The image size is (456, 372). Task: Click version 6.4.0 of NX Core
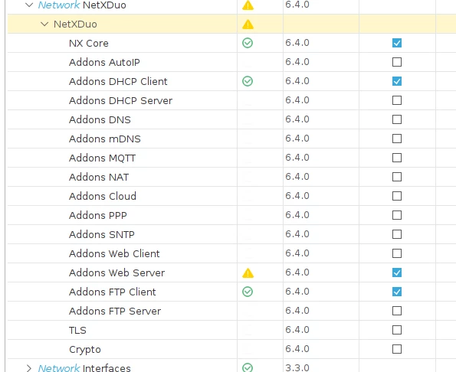click(x=297, y=43)
